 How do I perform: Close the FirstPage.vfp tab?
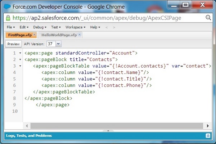coord(35,34)
